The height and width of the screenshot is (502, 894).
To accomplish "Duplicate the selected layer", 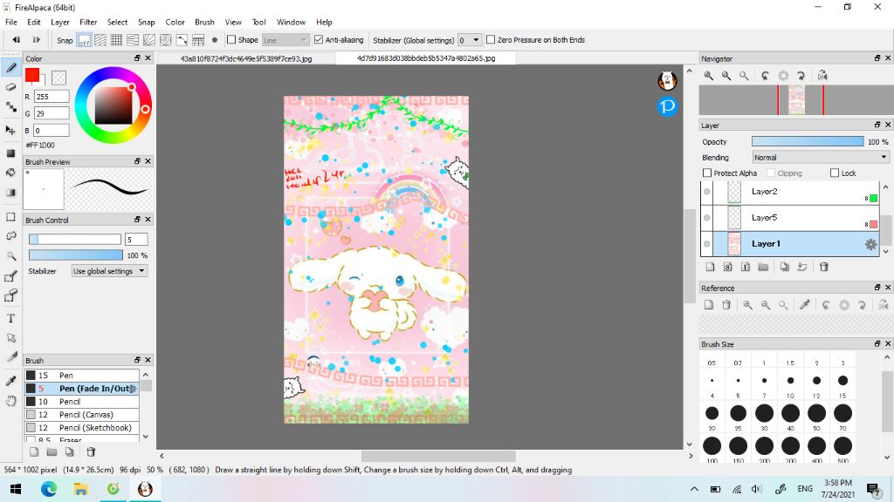I will (785, 267).
